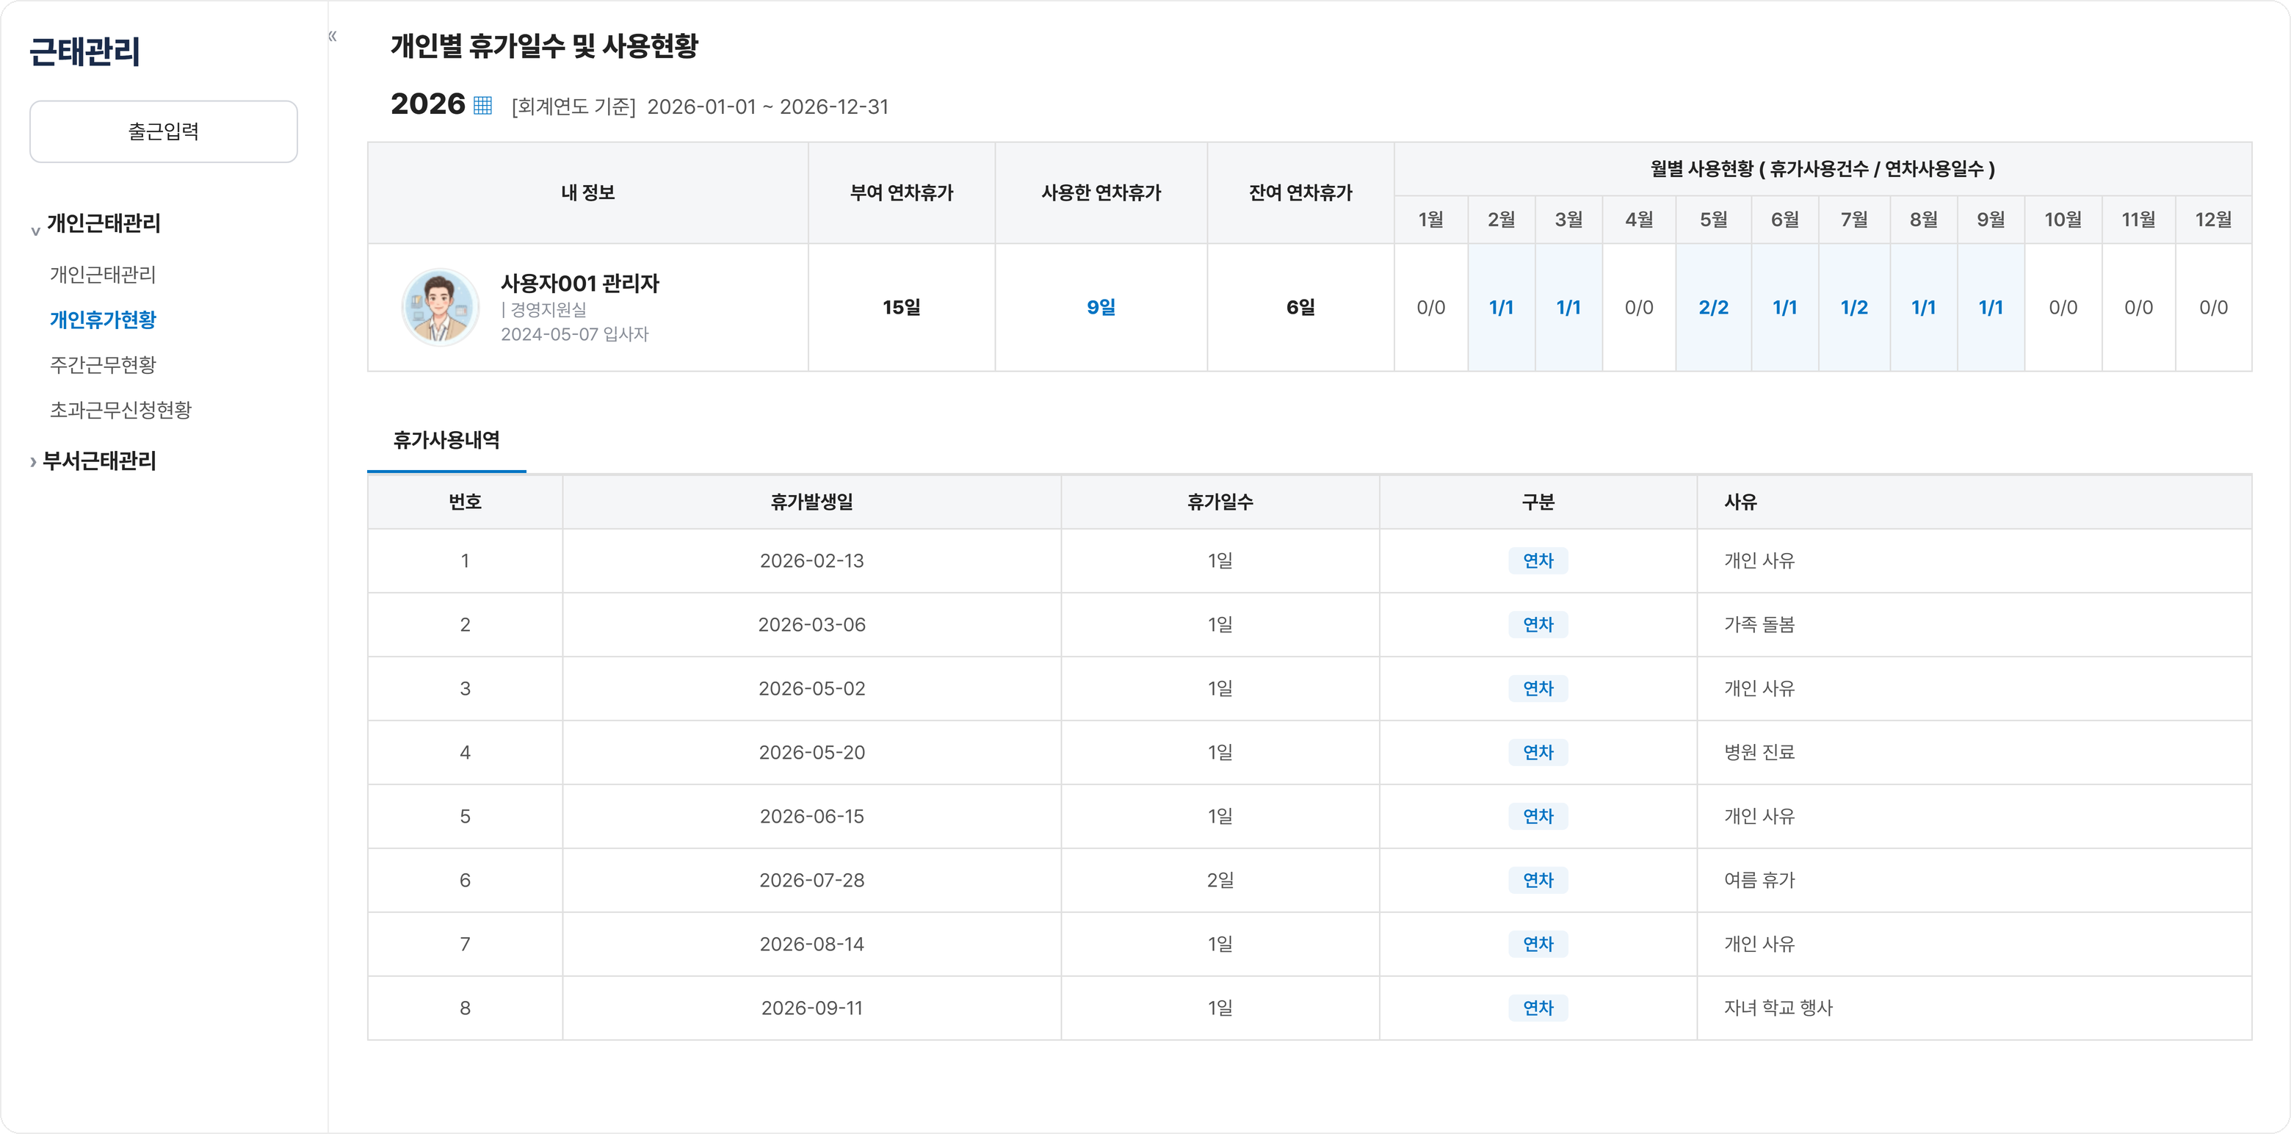The image size is (2291, 1134).
Task: Select the 휴가사용내역 tab
Action: (x=446, y=440)
